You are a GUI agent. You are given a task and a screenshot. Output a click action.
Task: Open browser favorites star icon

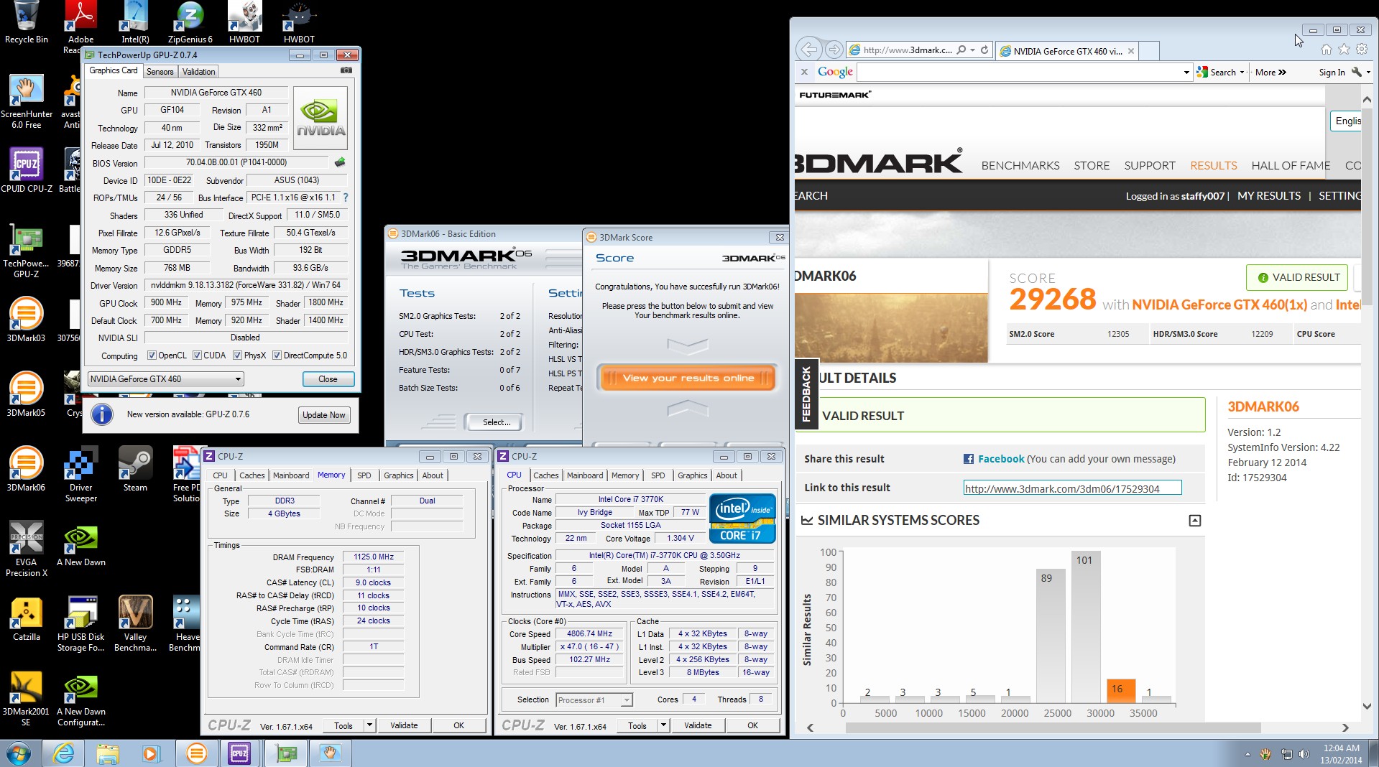coord(1344,50)
